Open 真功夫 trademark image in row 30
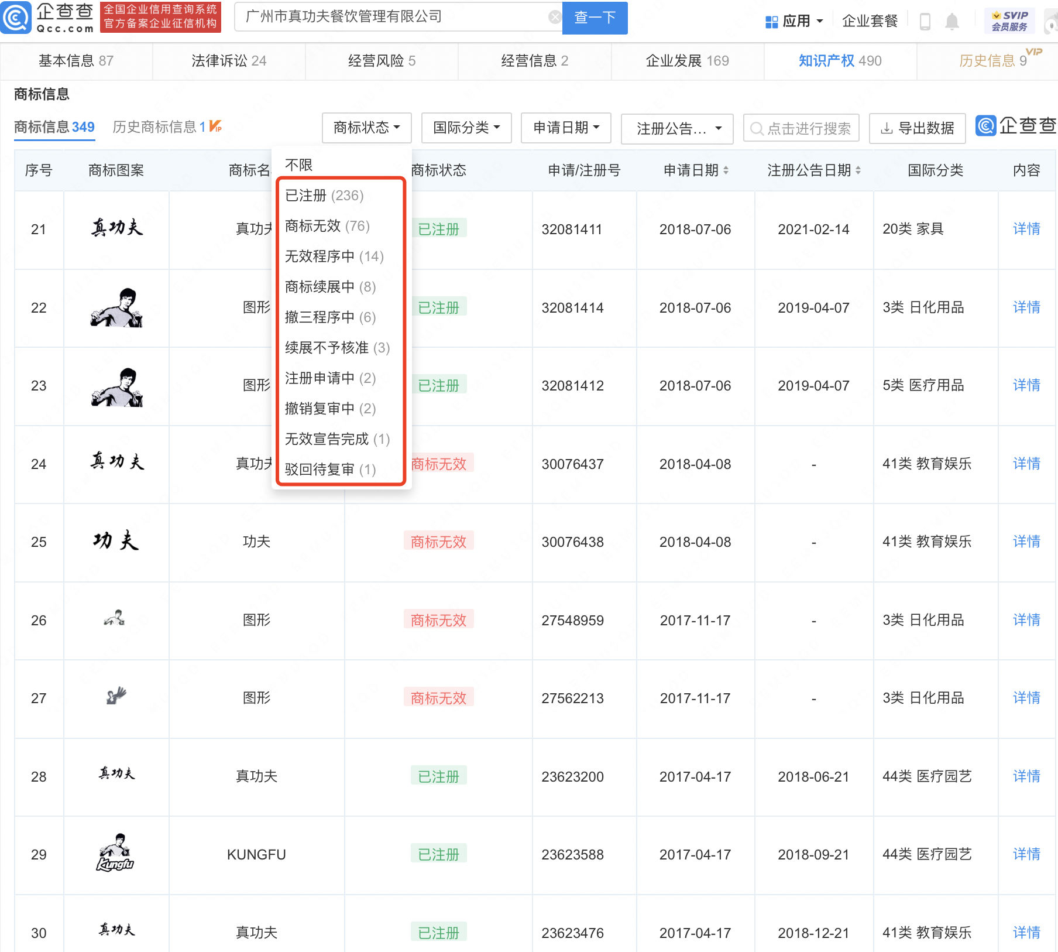This screenshot has width=1058, height=952. (117, 930)
